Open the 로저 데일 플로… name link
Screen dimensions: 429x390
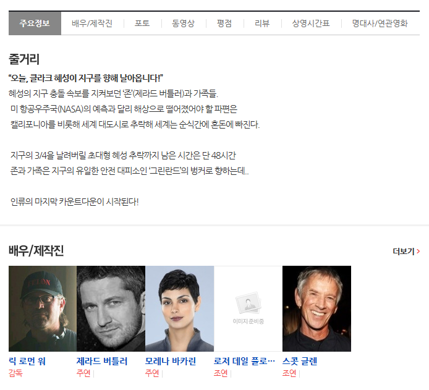[x=244, y=362]
